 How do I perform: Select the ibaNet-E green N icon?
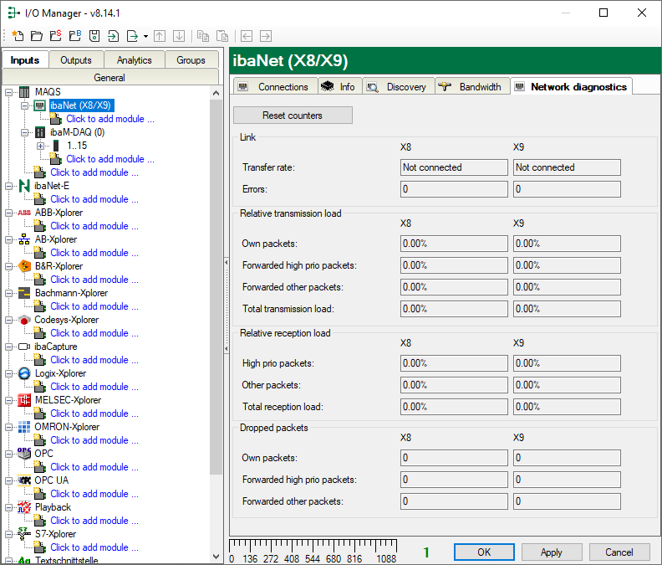24,186
